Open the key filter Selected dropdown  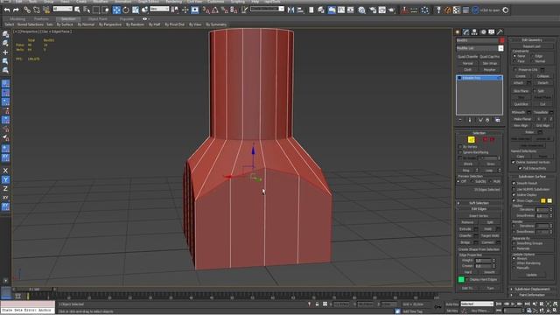(477, 304)
